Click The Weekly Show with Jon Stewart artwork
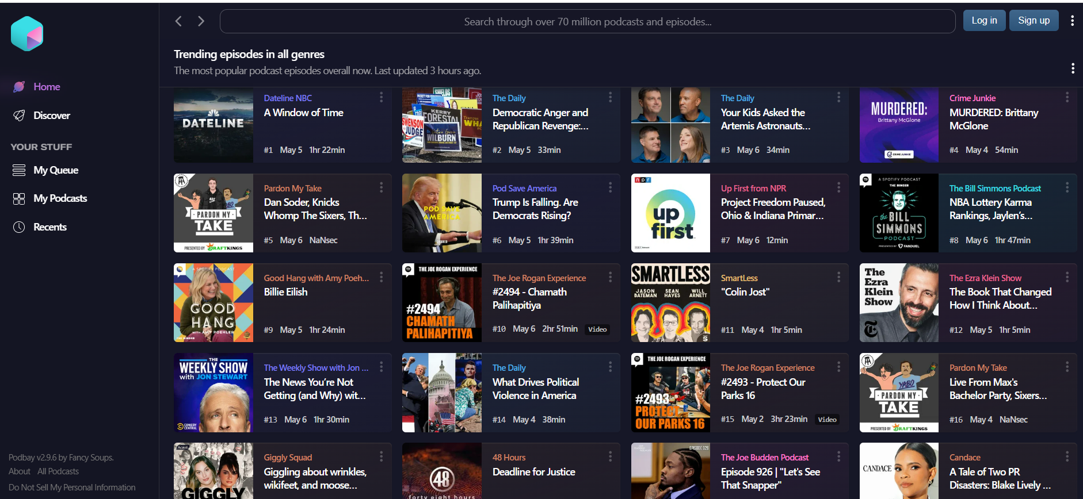Screen dimensions: 1083x499 pos(213,393)
